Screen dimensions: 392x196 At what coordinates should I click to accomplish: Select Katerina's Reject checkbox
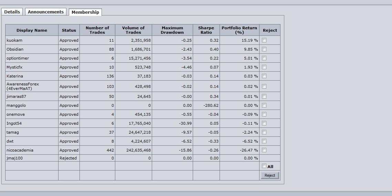click(264, 76)
